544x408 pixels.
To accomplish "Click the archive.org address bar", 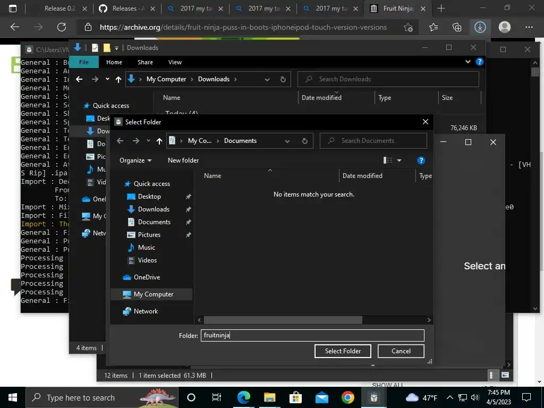I will [x=243, y=27].
